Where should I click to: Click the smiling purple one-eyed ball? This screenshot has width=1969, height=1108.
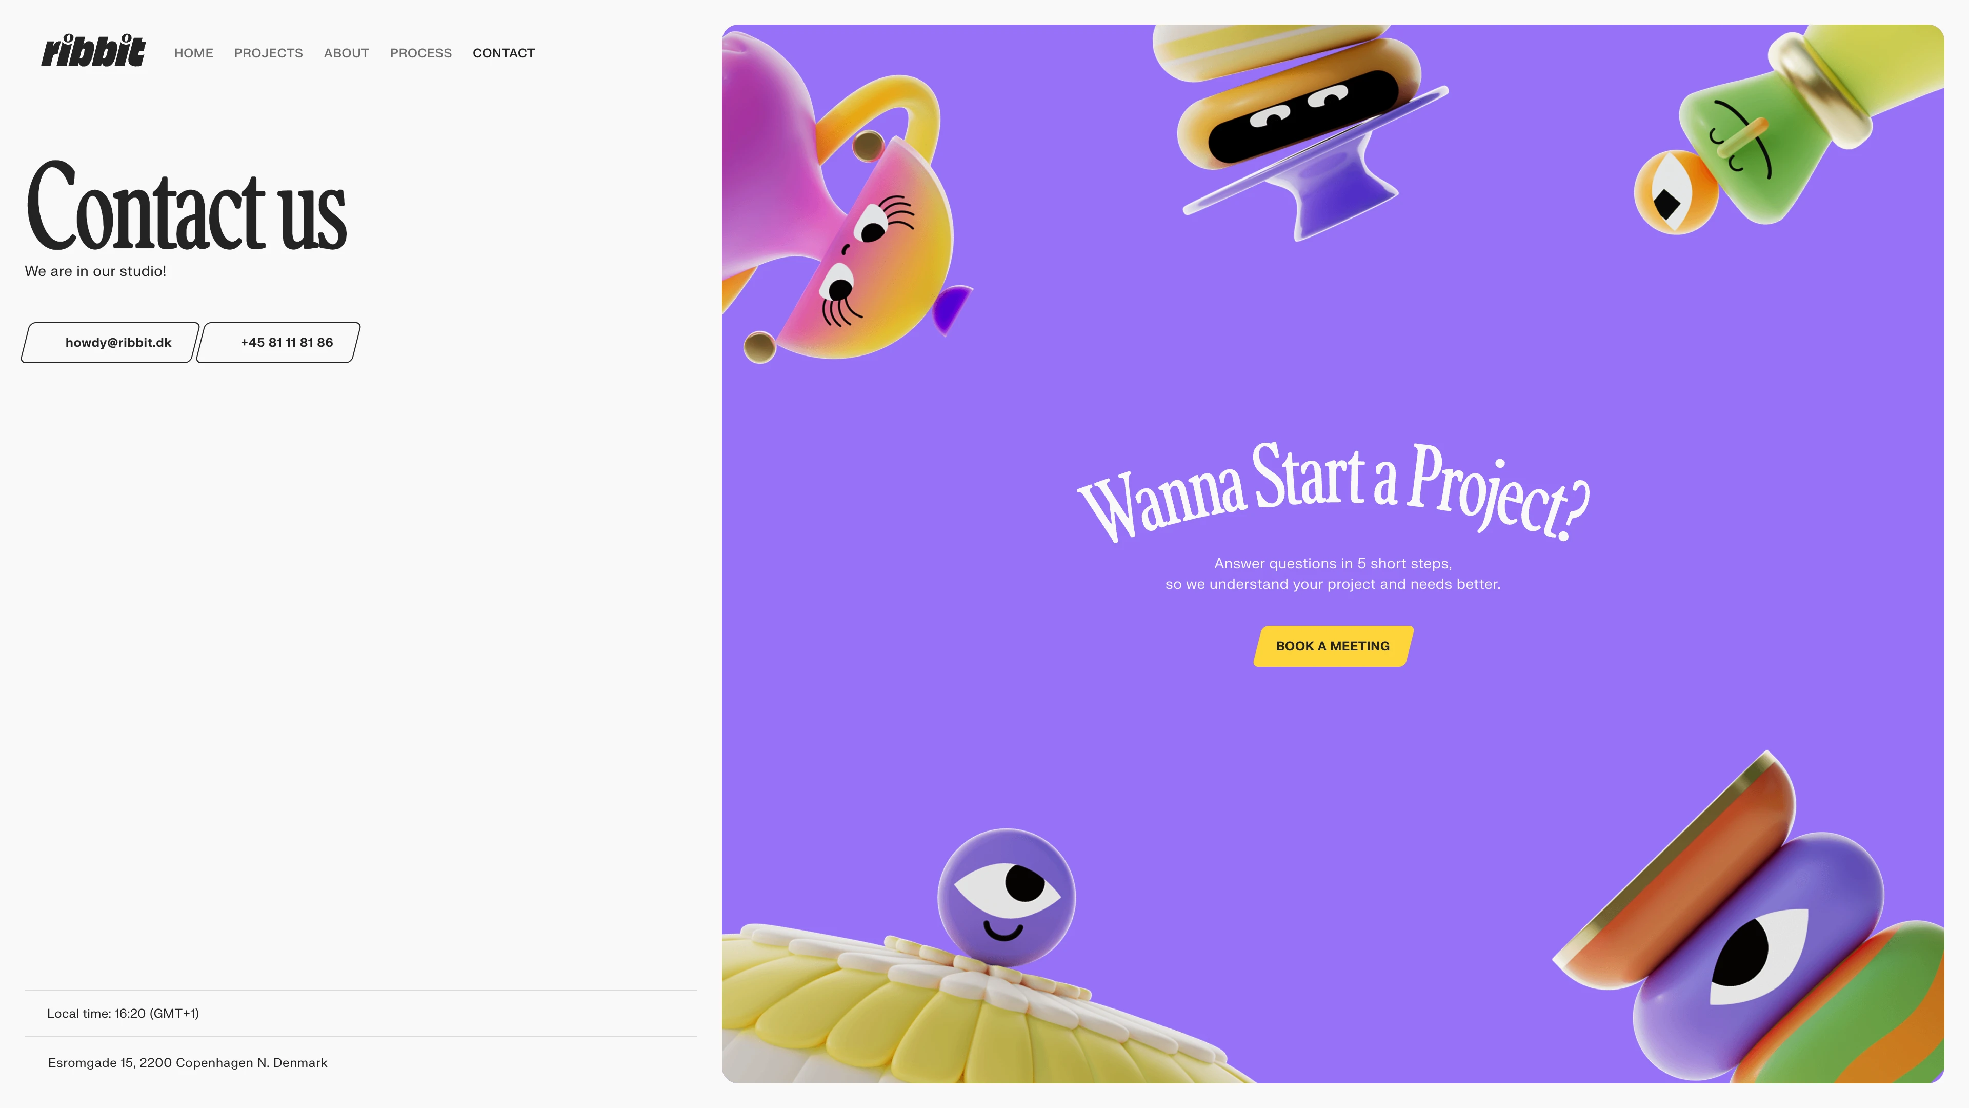click(x=1007, y=896)
